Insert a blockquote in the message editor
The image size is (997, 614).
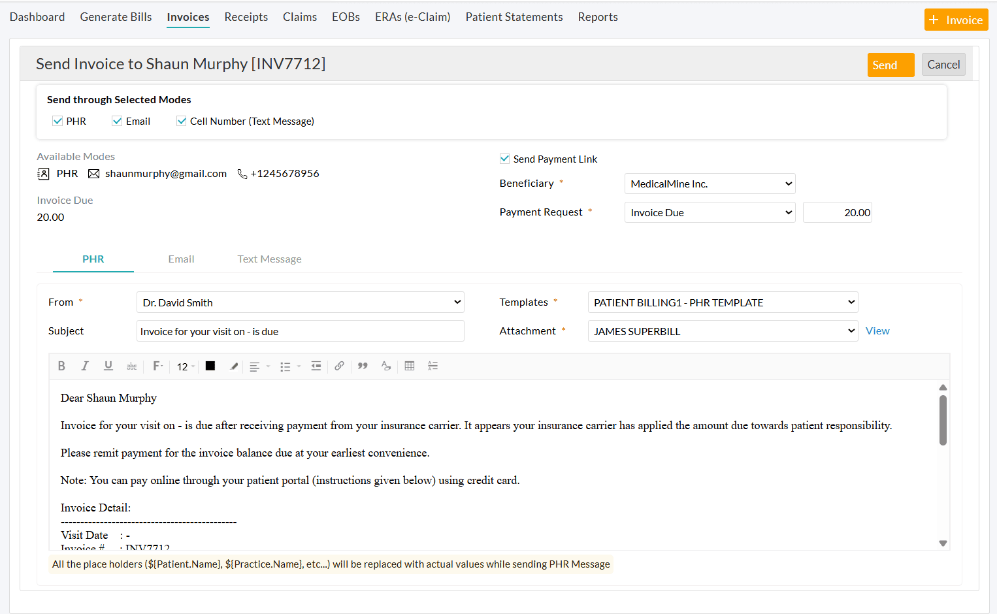tap(363, 366)
